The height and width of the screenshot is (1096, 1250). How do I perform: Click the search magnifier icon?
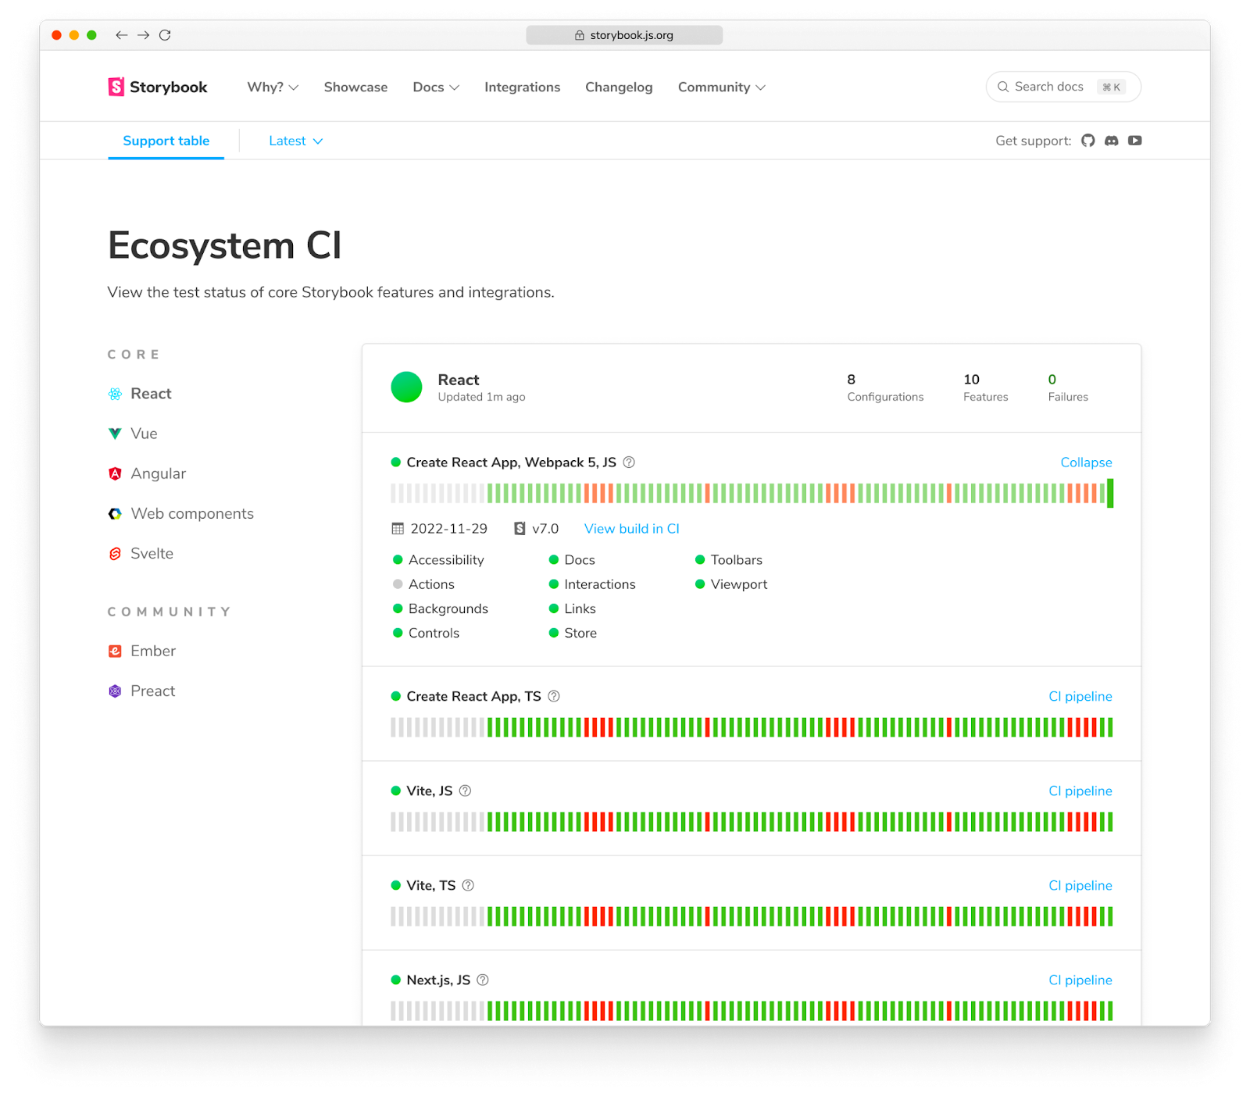point(1003,87)
